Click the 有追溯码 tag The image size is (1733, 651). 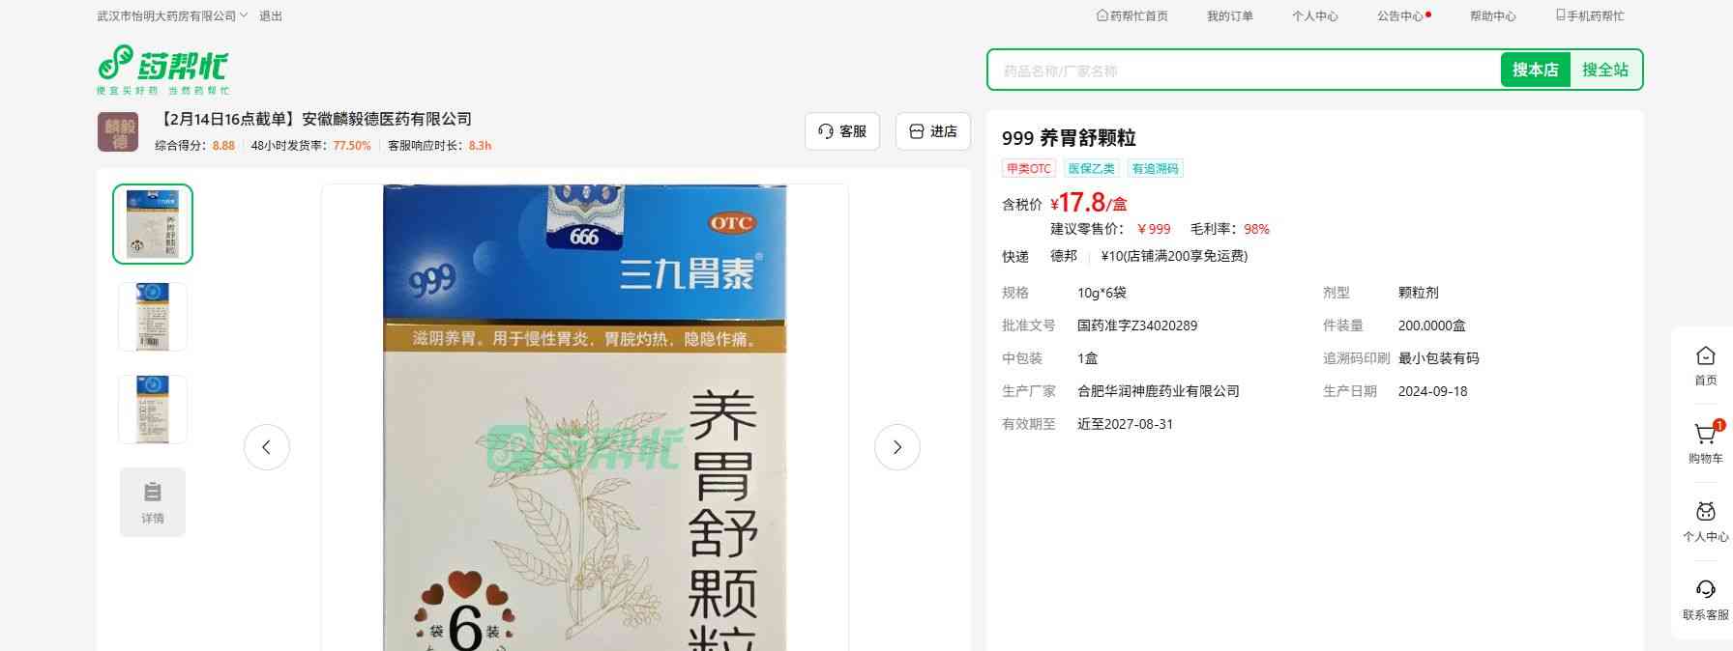(x=1156, y=169)
